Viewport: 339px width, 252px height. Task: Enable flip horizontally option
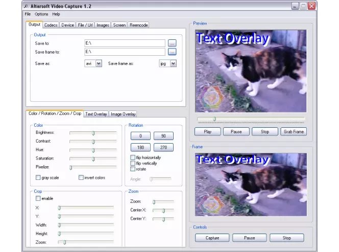133,157
